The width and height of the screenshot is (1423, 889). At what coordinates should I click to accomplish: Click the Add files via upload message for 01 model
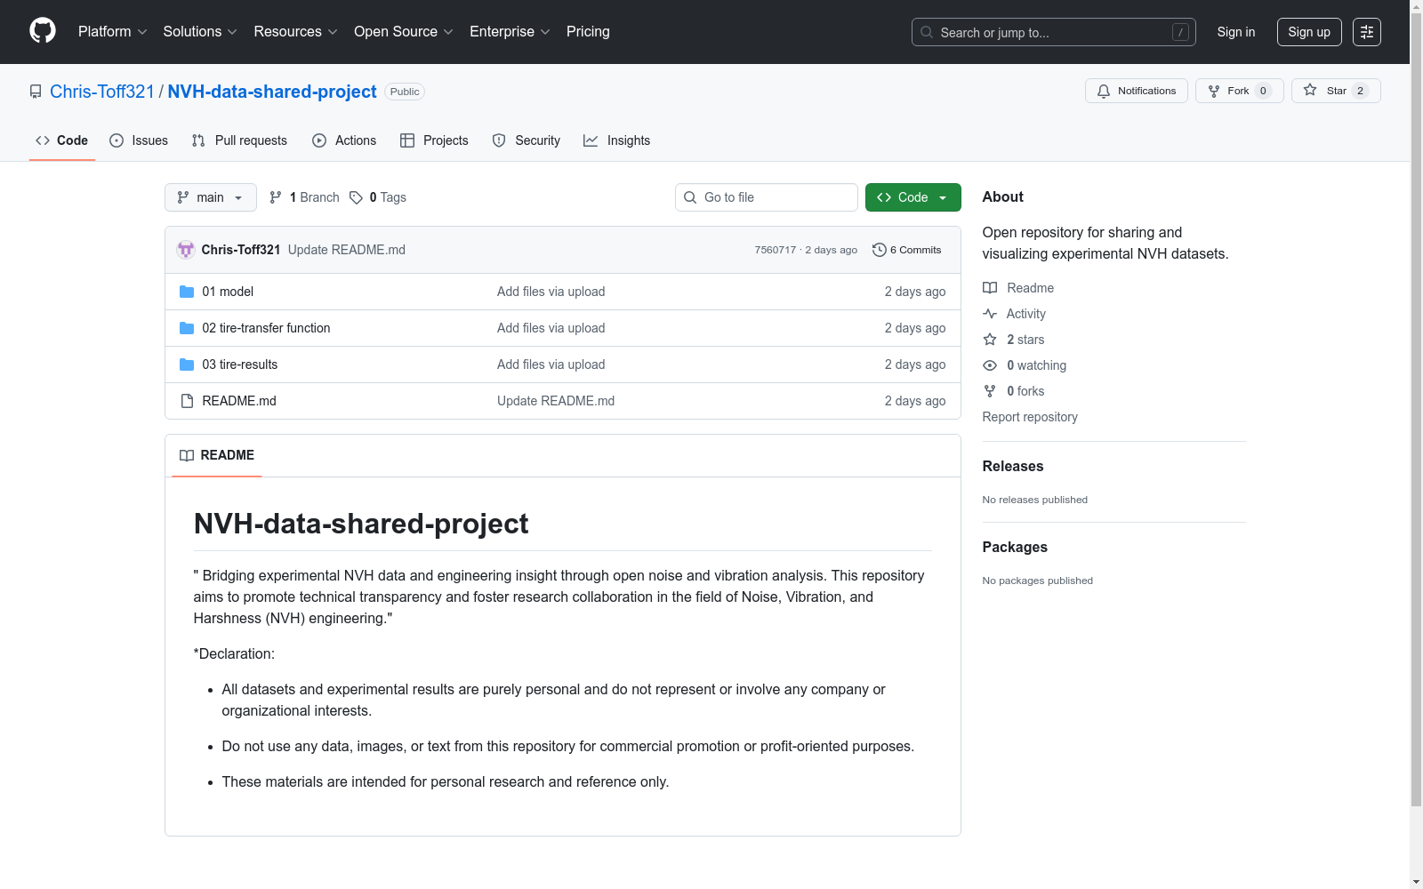point(551,292)
